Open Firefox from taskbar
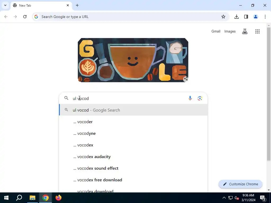The image size is (271, 203). point(58,198)
